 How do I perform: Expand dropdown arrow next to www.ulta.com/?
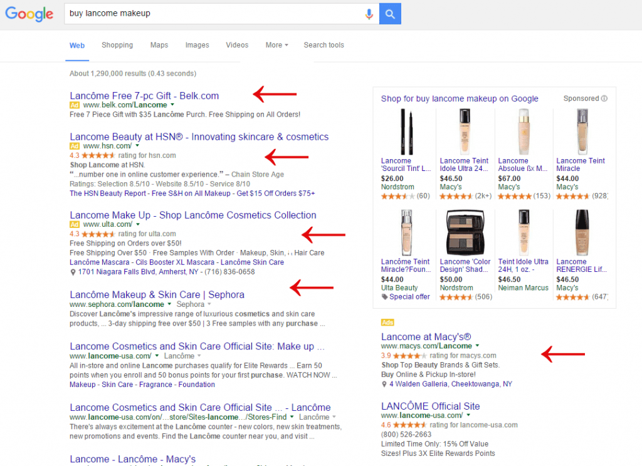pos(138,224)
